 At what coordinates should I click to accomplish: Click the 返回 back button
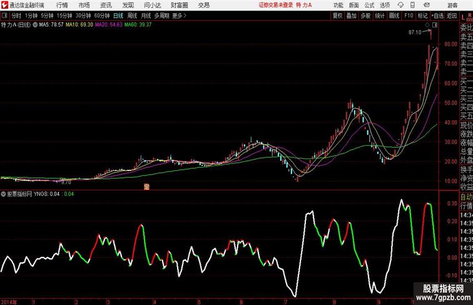452,16
